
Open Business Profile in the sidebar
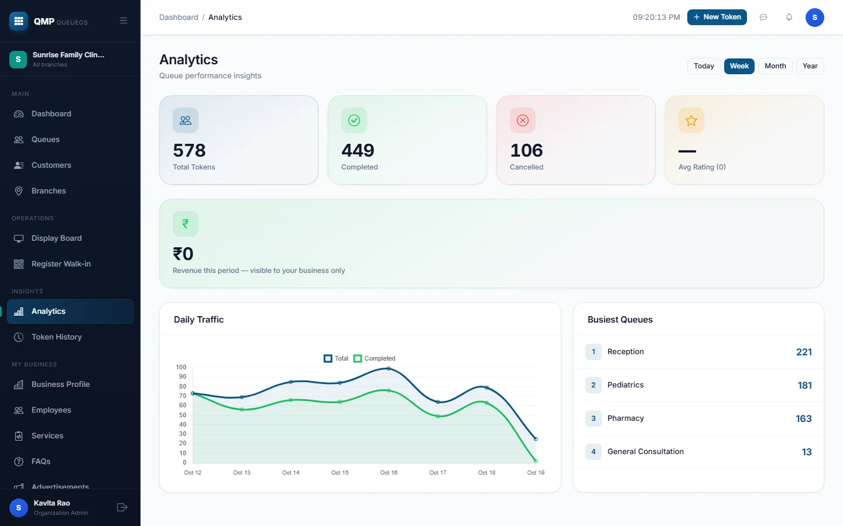70,385
